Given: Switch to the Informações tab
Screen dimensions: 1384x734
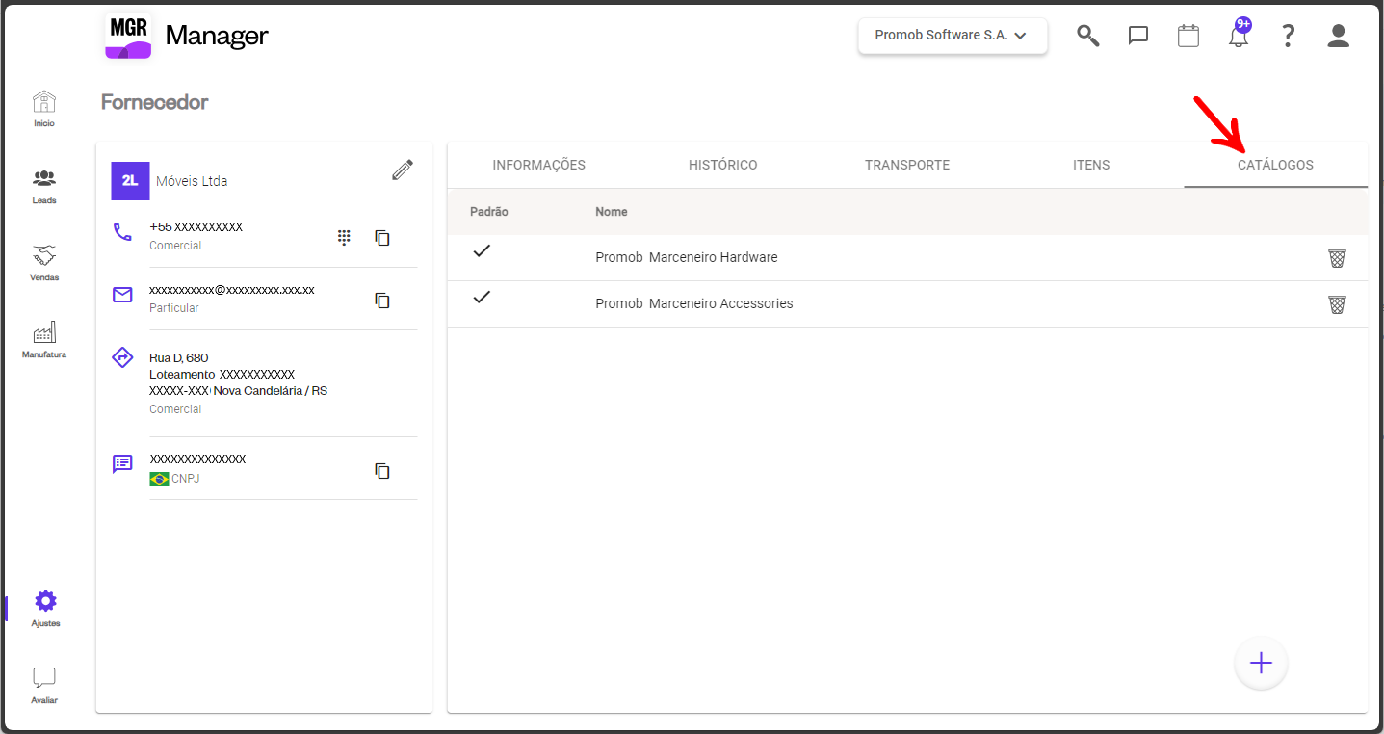Looking at the screenshot, I should click(x=539, y=165).
